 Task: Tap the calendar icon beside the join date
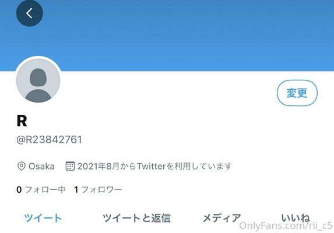tap(70, 166)
